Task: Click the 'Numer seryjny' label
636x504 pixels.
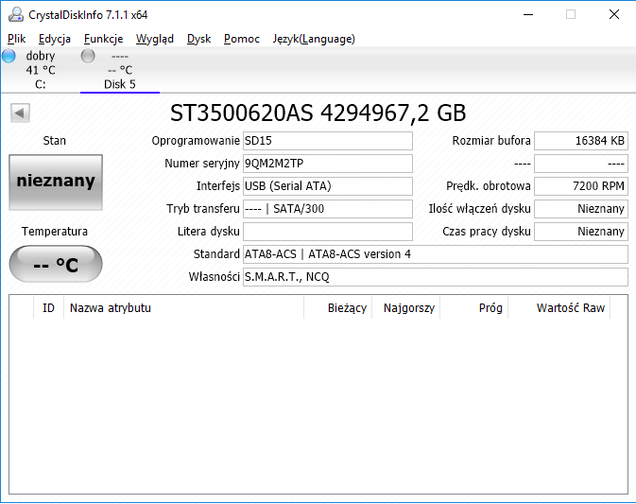Action: point(202,164)
